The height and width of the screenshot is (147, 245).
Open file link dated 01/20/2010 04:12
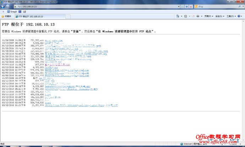coord(68,56)
